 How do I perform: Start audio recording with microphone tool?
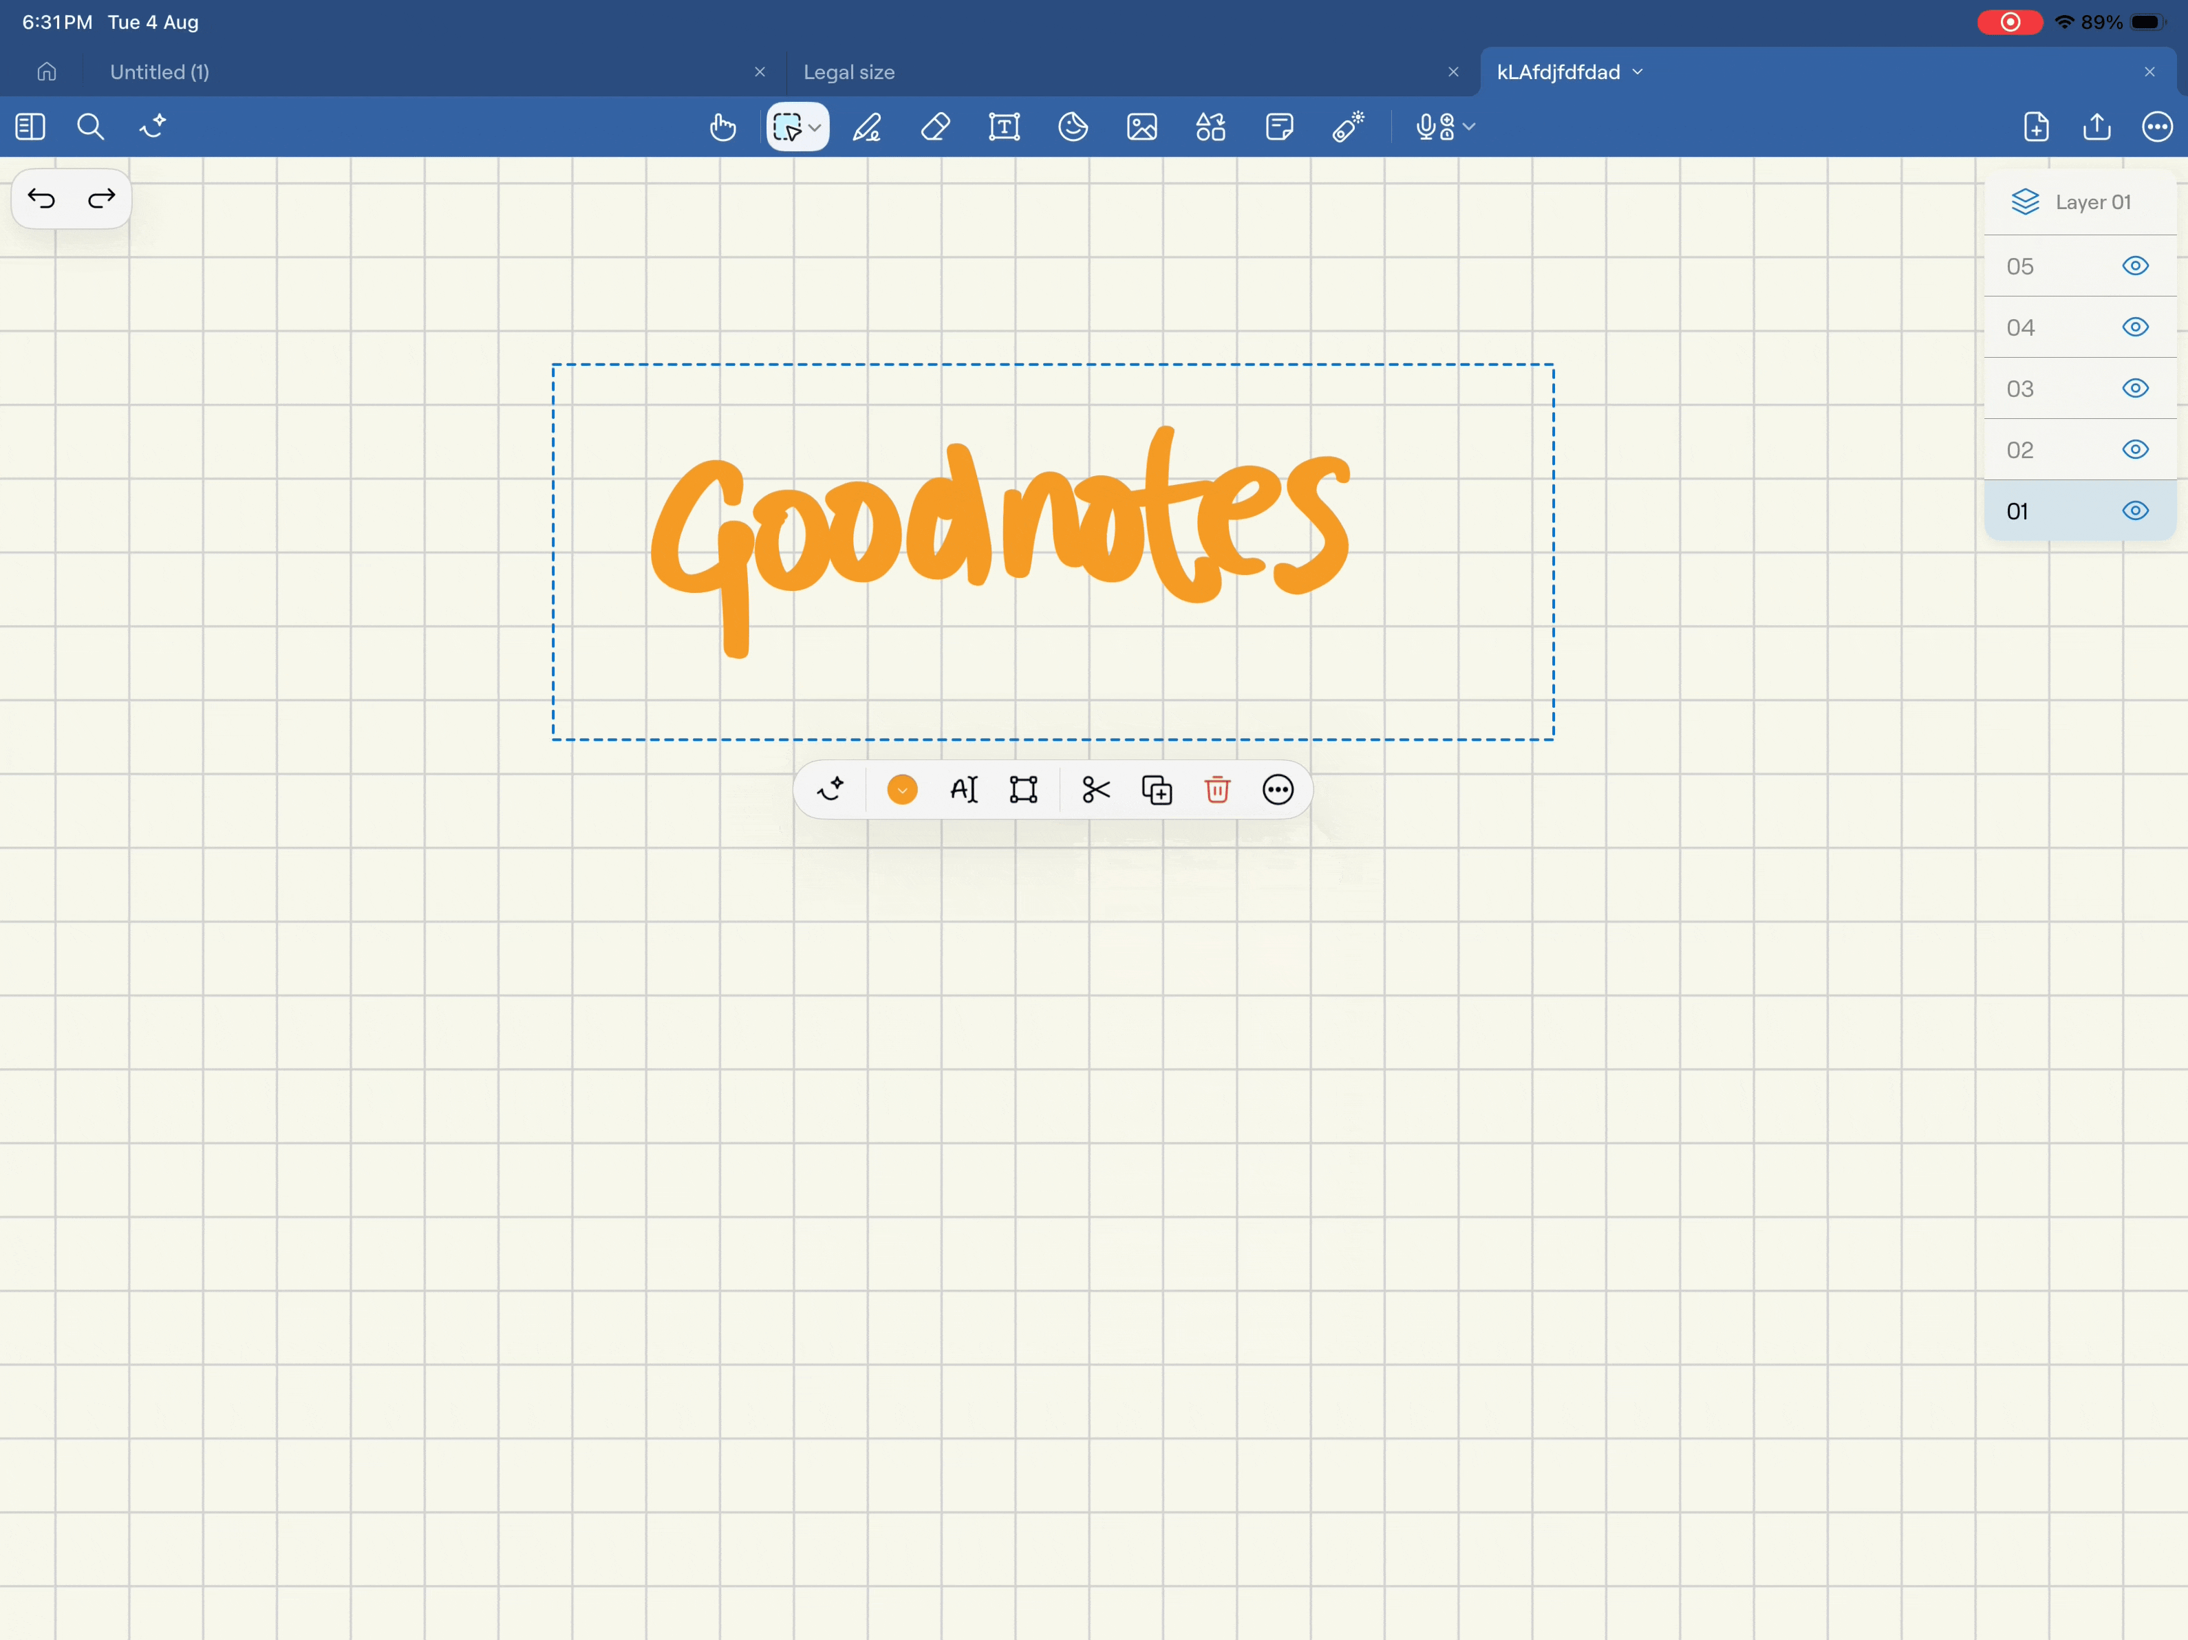point(1435,127)
